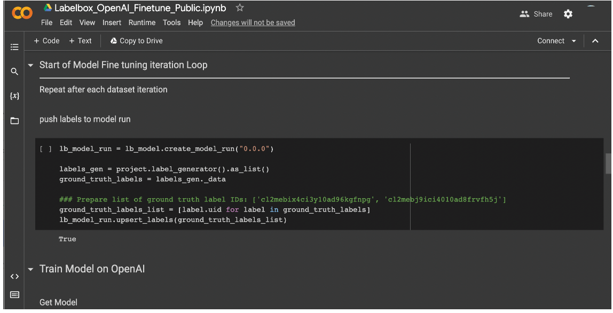Click the Colab logo icon
Viewport: 613px width, 313px height.
[22, 13]
